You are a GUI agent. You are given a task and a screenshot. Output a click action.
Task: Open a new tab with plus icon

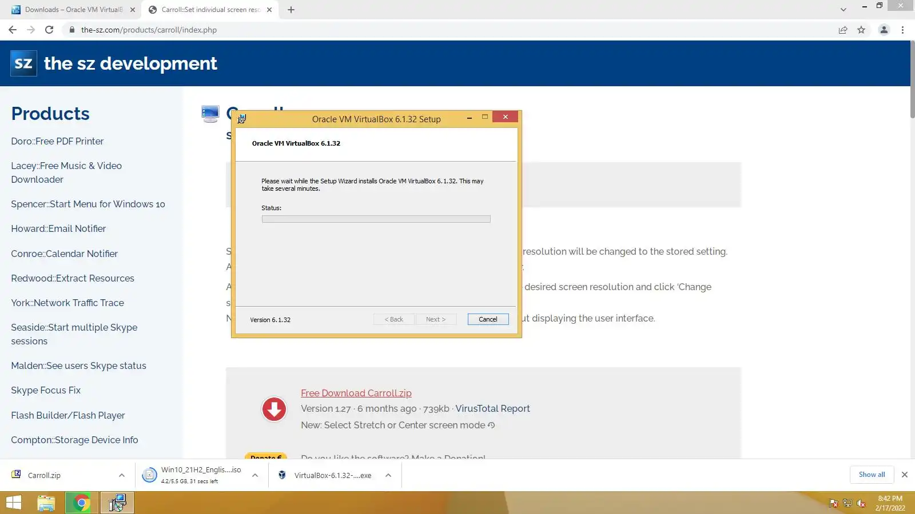click(x=291, y=10)
